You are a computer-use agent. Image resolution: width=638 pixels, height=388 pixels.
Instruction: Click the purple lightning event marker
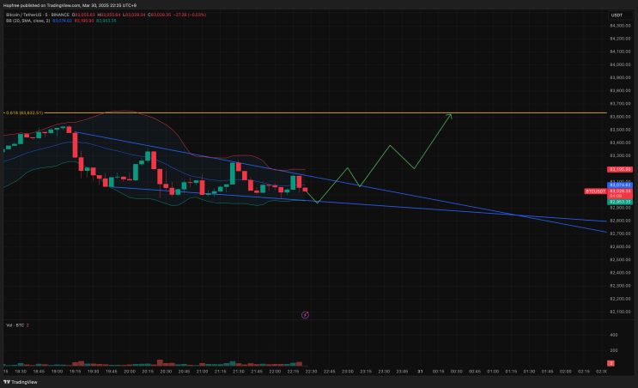click(x=305, y=315)
